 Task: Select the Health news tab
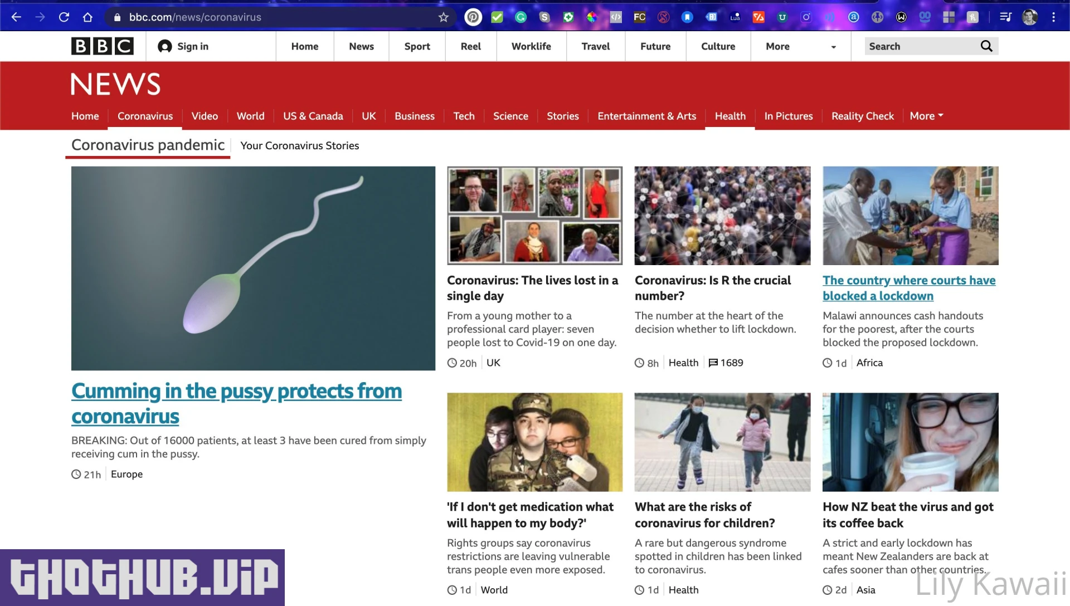730,116
